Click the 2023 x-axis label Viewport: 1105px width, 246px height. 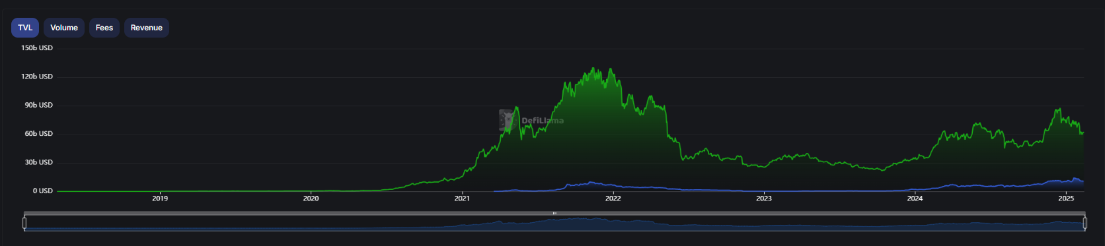coord(764,198)
